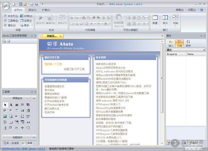The width and height of the screenshot is (208, 151).
Task: Click the new file icon in quick access toolbar
Action: point(14,4)
